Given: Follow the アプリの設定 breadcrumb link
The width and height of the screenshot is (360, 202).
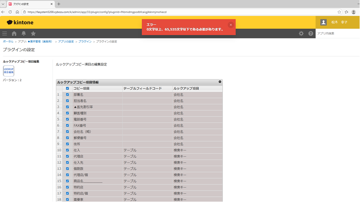Looking at the screenshot, I should 66,42.
